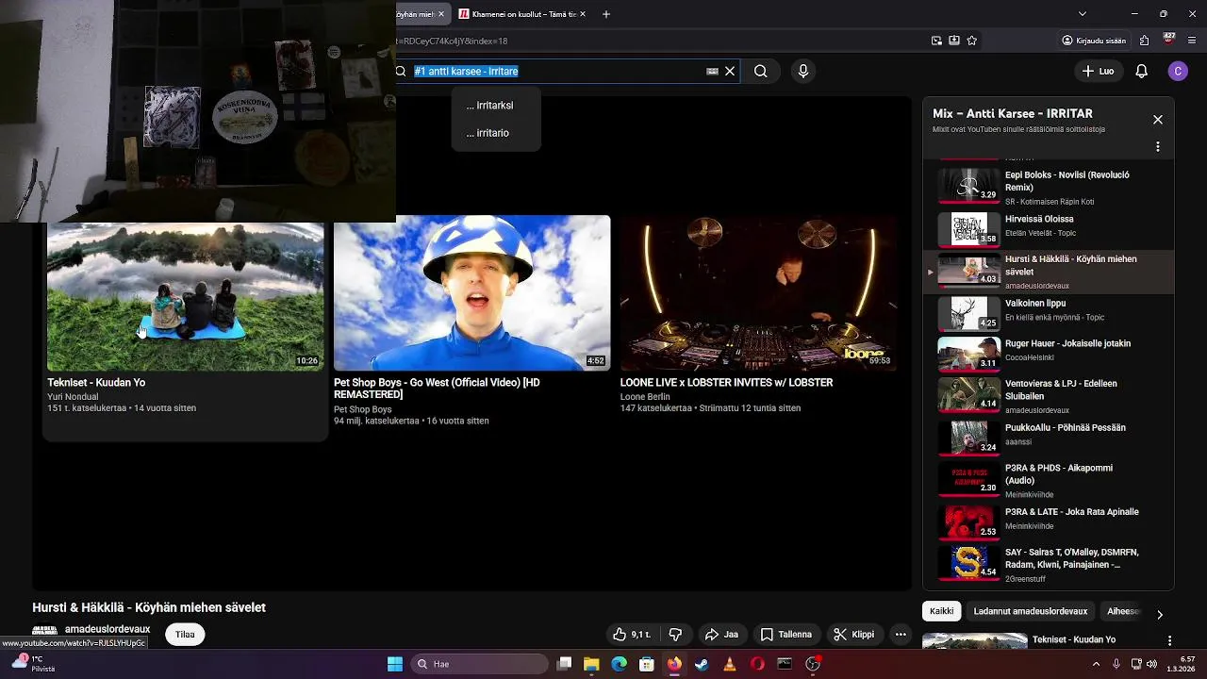This screenshot has height=679, width=1207.
Task: Open Windows Start menu
Action: coord(395,664)
